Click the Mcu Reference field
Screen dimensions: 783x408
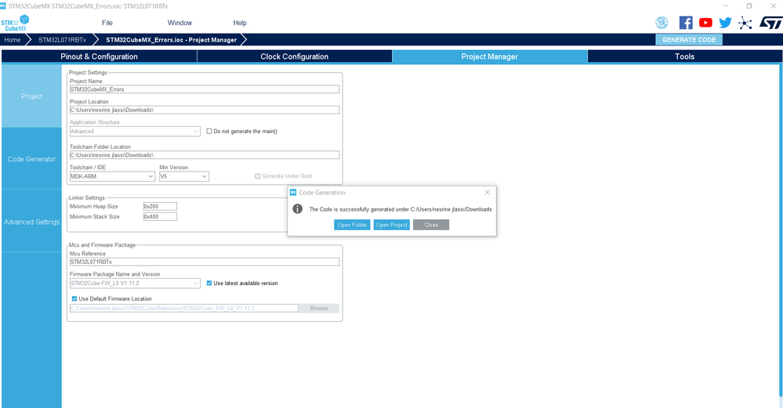[205, 262]
